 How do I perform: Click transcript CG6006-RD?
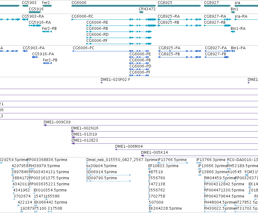(119, 38)
